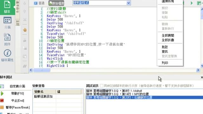Image resolution: width=203 pixels, height=114 pixels.
Task: Select highlighted debug log row 第20行
Action: [x=145, y=98]
